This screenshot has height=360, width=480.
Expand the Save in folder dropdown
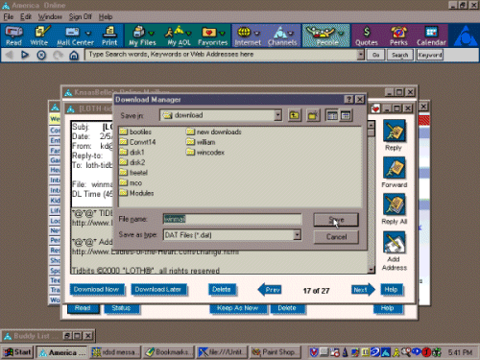coord(278,115)
